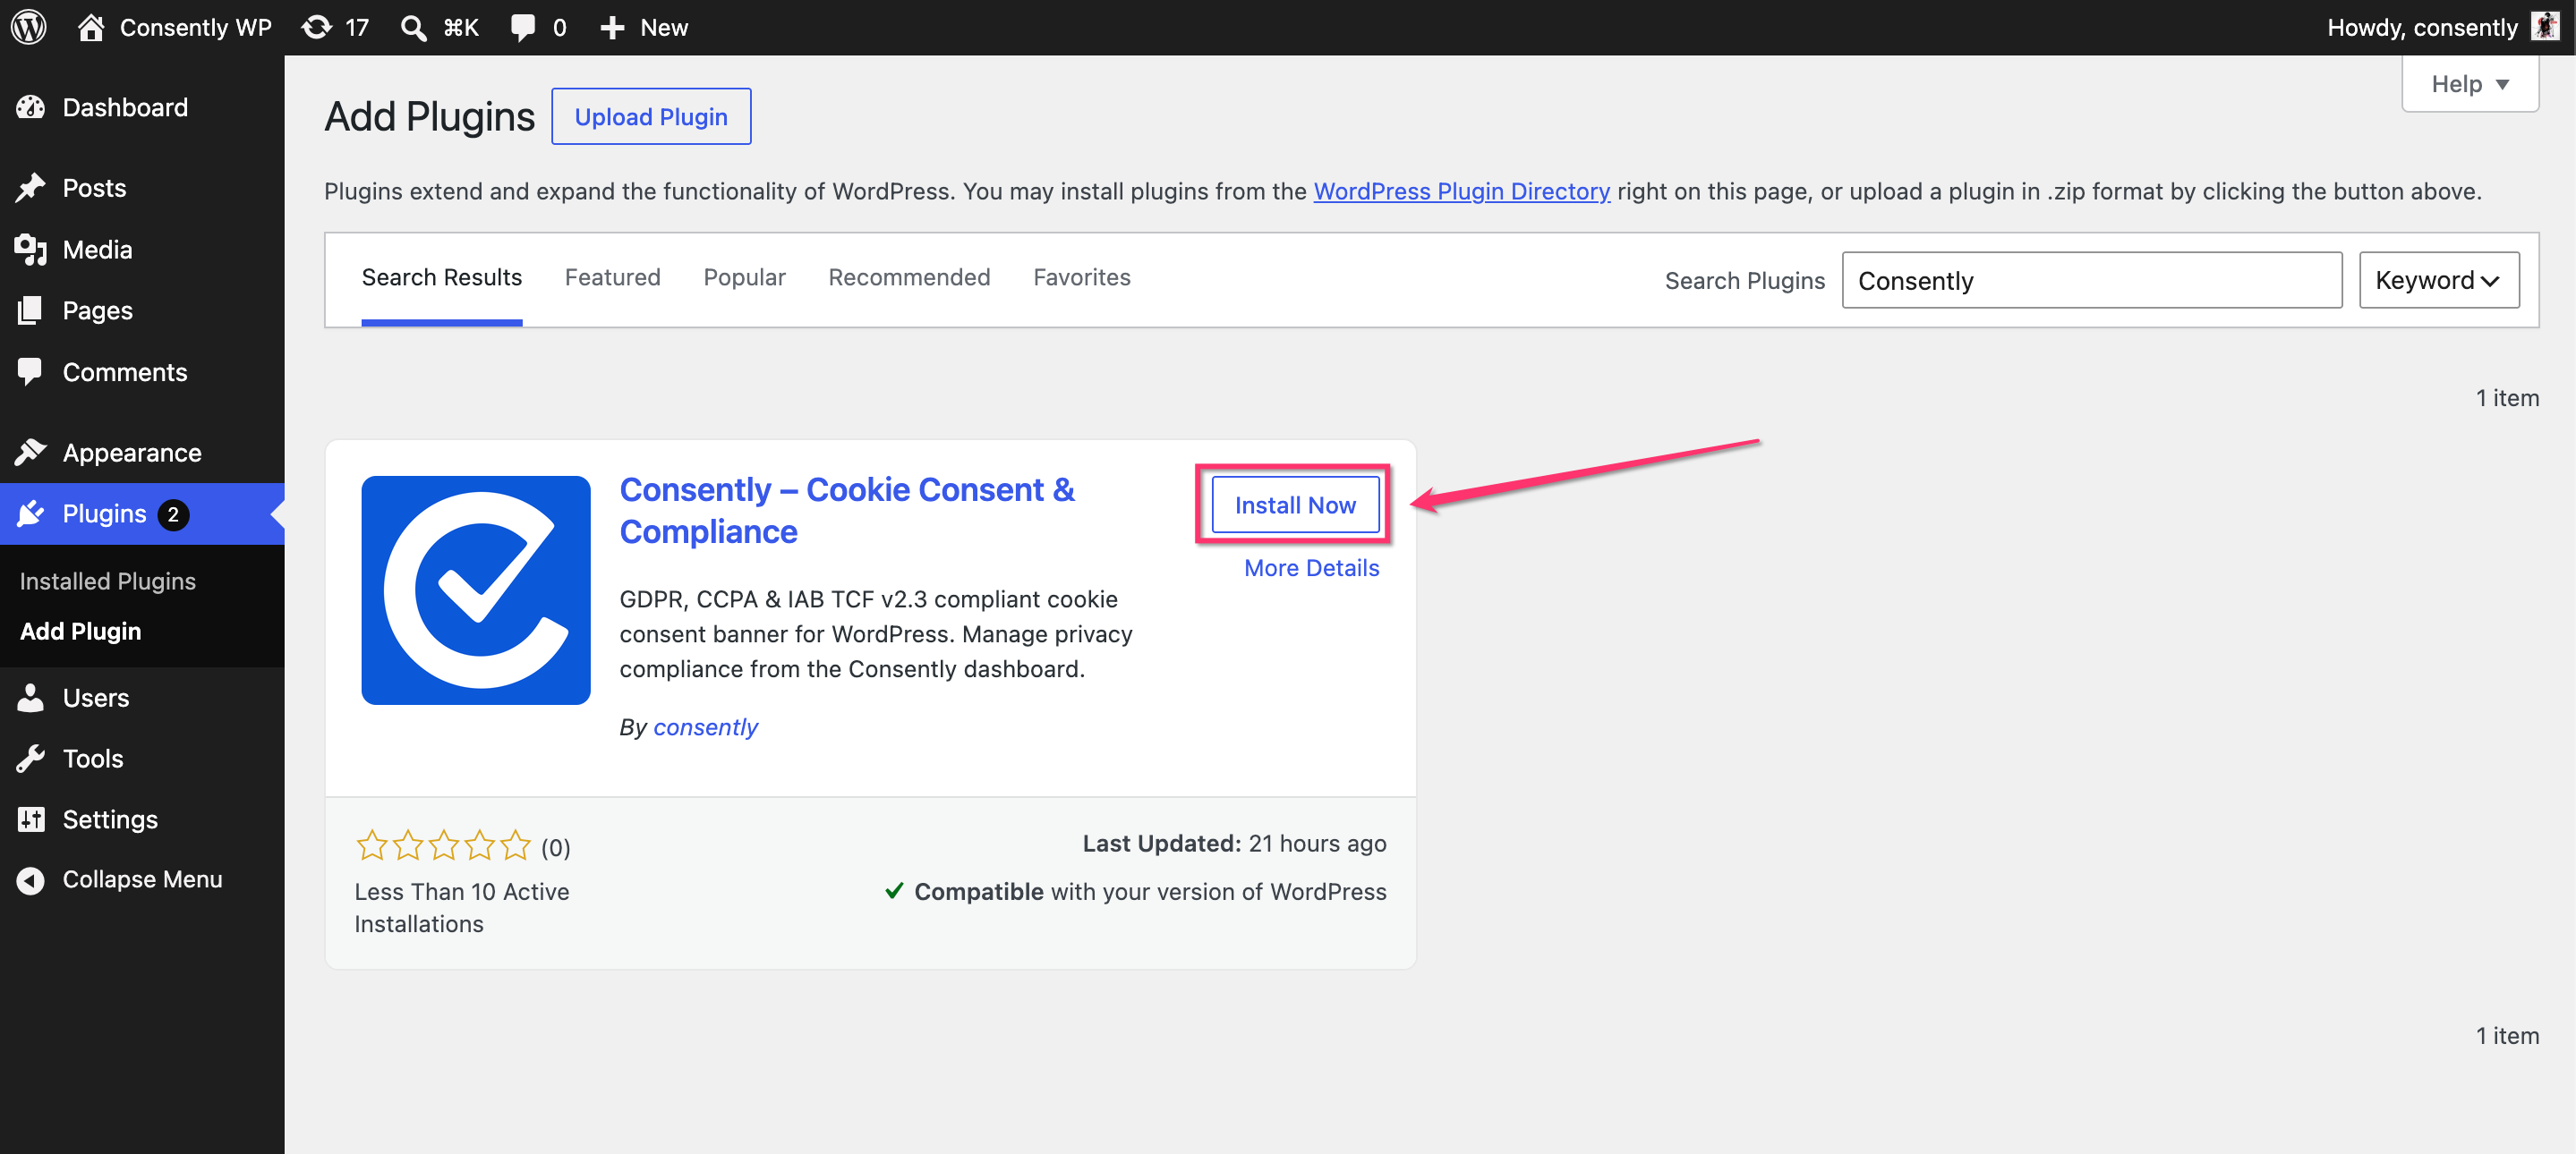Click the Posts pushpin icon
The width and height of the screenshot is (2576, 1154).
[x=30, y=188]
